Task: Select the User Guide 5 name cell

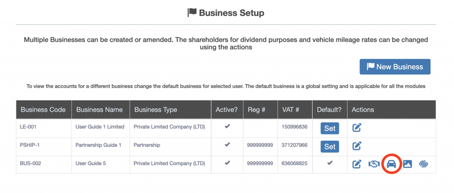Action: tap(90, 163)
